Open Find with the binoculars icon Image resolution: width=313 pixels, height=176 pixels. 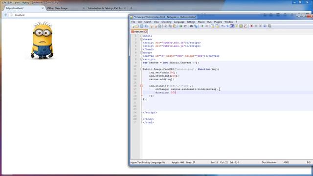191,26
